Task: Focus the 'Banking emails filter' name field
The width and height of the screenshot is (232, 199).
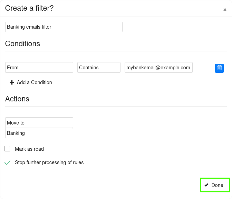Action: coord(64,27)
